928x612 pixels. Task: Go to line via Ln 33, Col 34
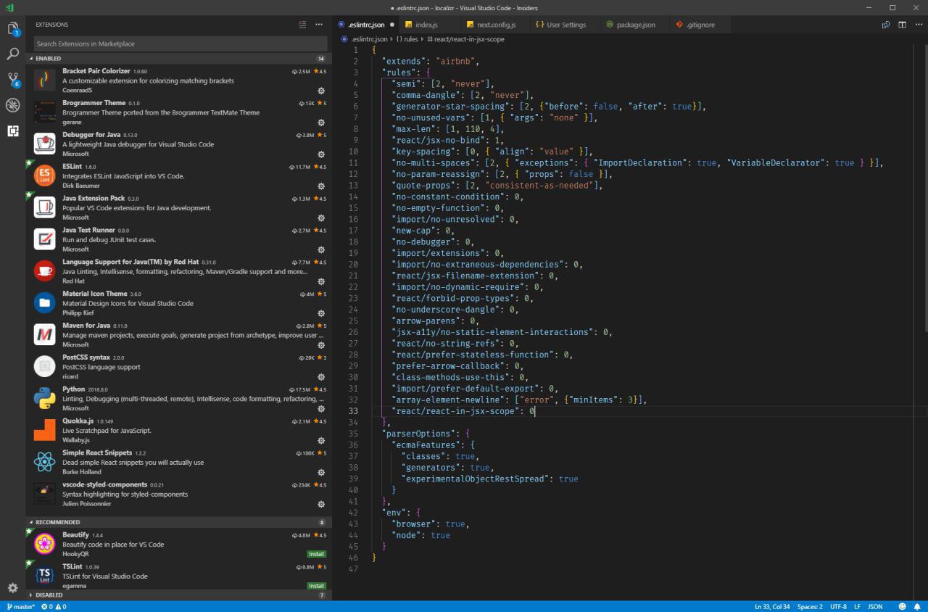click(x=772, y=606)
